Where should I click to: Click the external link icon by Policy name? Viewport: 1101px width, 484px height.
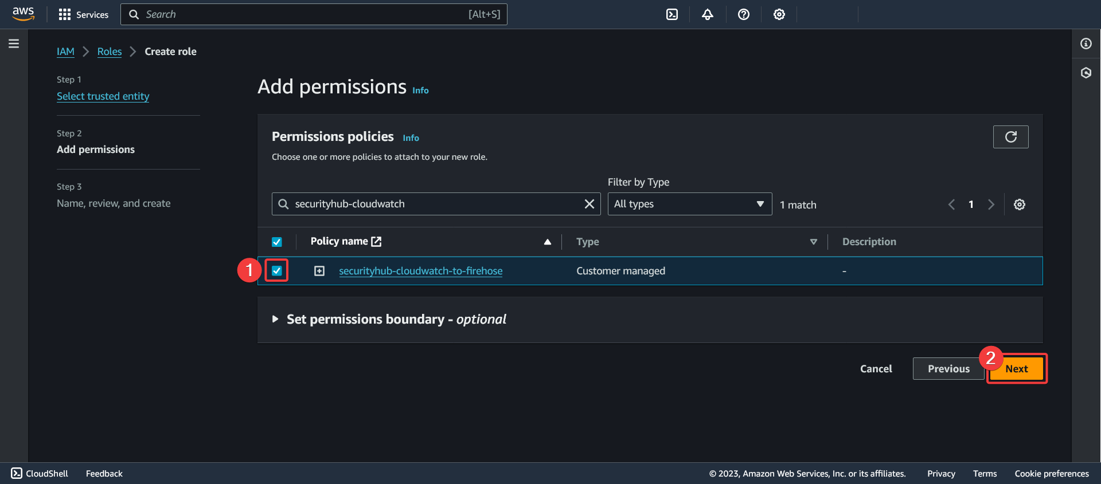coord(376,242)
